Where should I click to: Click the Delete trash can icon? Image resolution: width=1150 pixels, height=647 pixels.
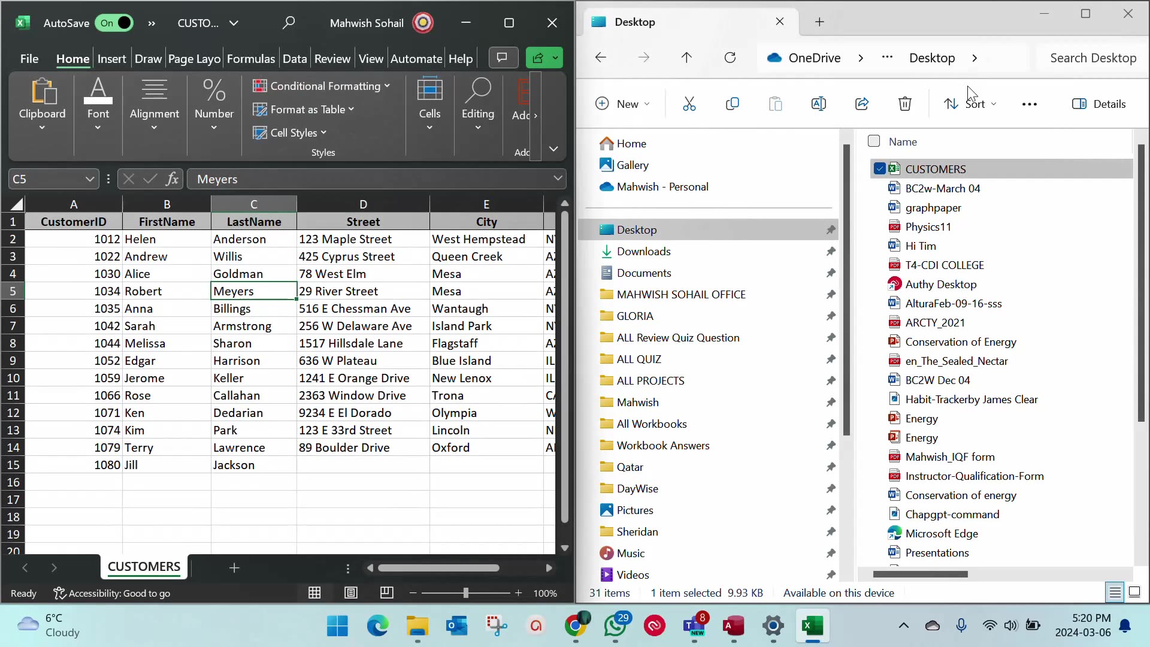pyautogui.click(x=904, y=104)
